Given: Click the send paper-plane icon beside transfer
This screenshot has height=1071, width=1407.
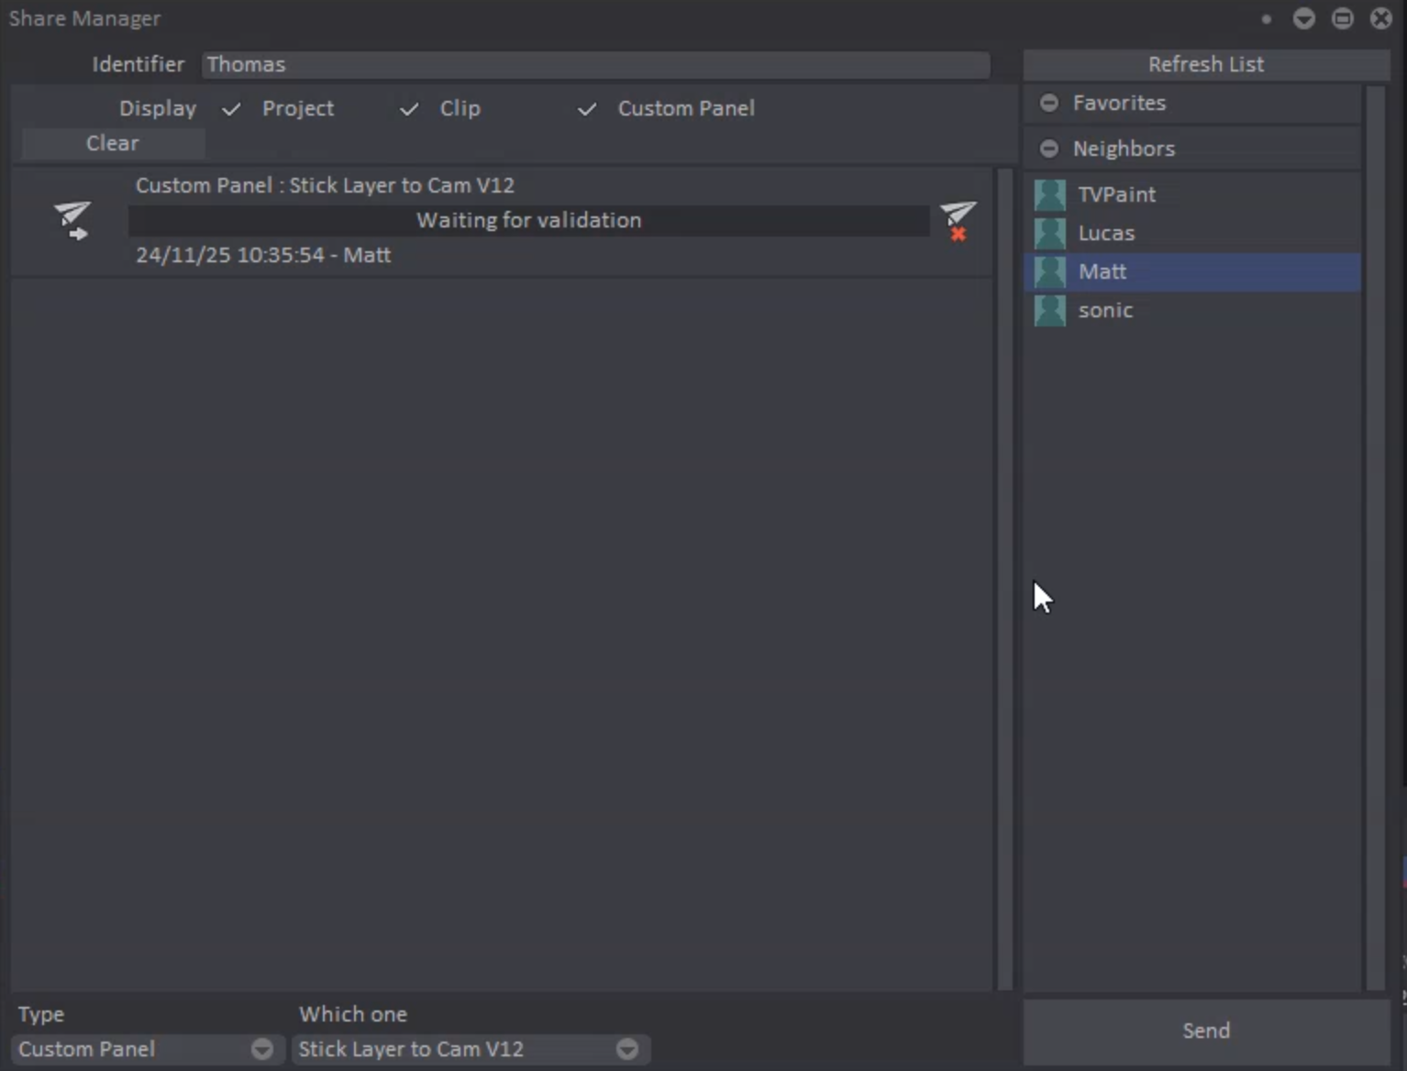Looking at the screenshot, I should pos(72,220).
